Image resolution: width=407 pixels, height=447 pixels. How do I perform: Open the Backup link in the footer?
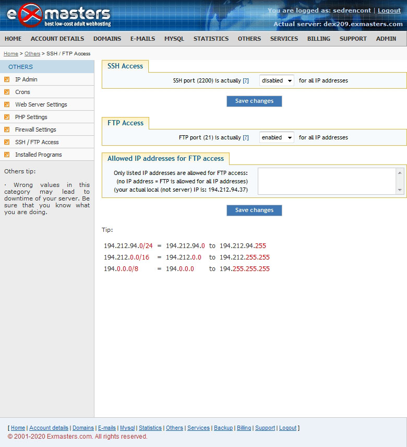point(223,428)
